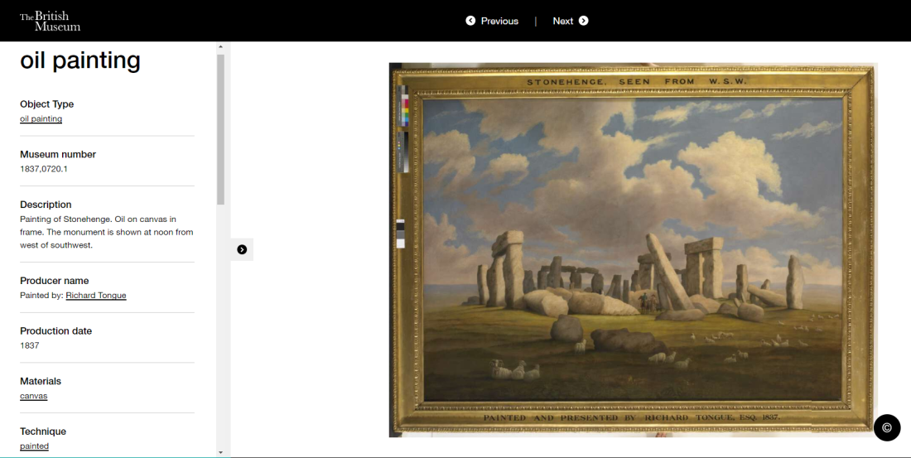Follow the 'oil painting' object type link
This screenshot has height=458, width=911.
41,118
